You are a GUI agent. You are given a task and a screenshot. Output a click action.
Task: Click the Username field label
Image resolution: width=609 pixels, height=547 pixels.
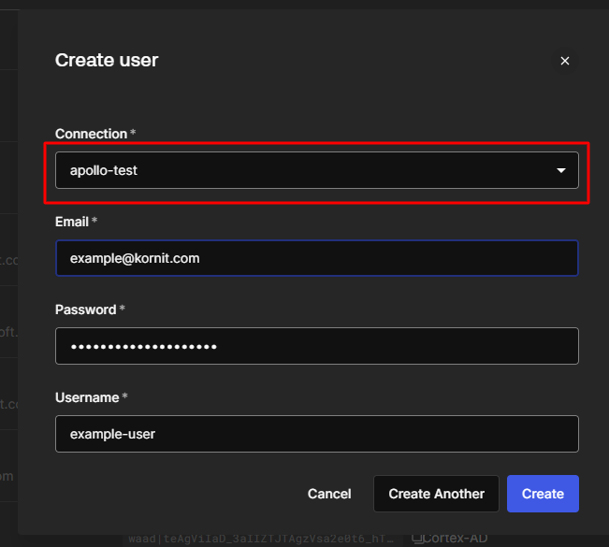tap(87, 397)
